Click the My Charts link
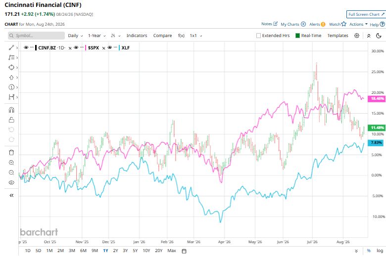Viewport: 386px width, 258px height. tap(289, 24)
